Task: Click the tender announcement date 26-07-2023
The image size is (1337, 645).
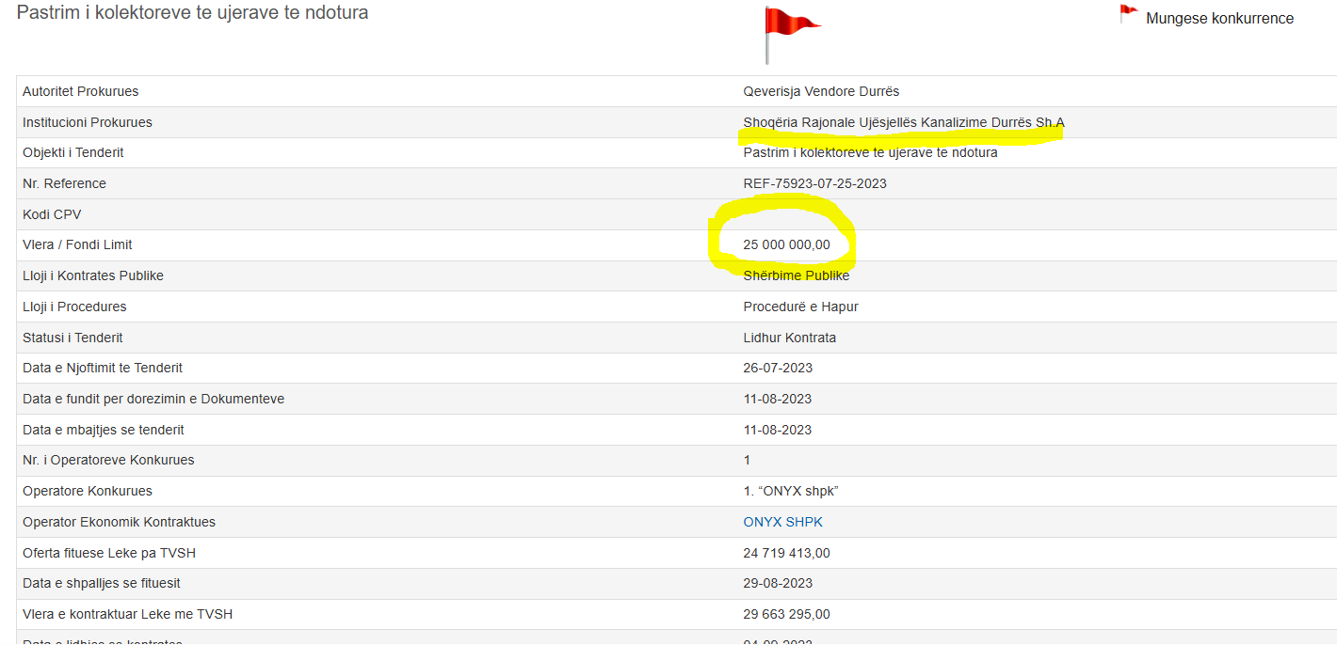Action: (777, 368)
